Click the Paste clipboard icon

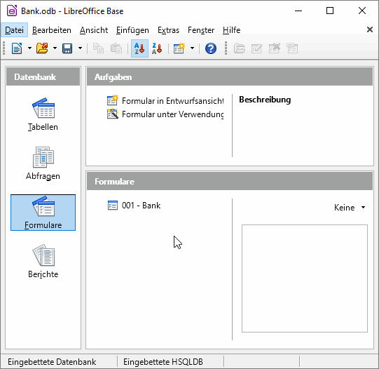pos(116,48)
